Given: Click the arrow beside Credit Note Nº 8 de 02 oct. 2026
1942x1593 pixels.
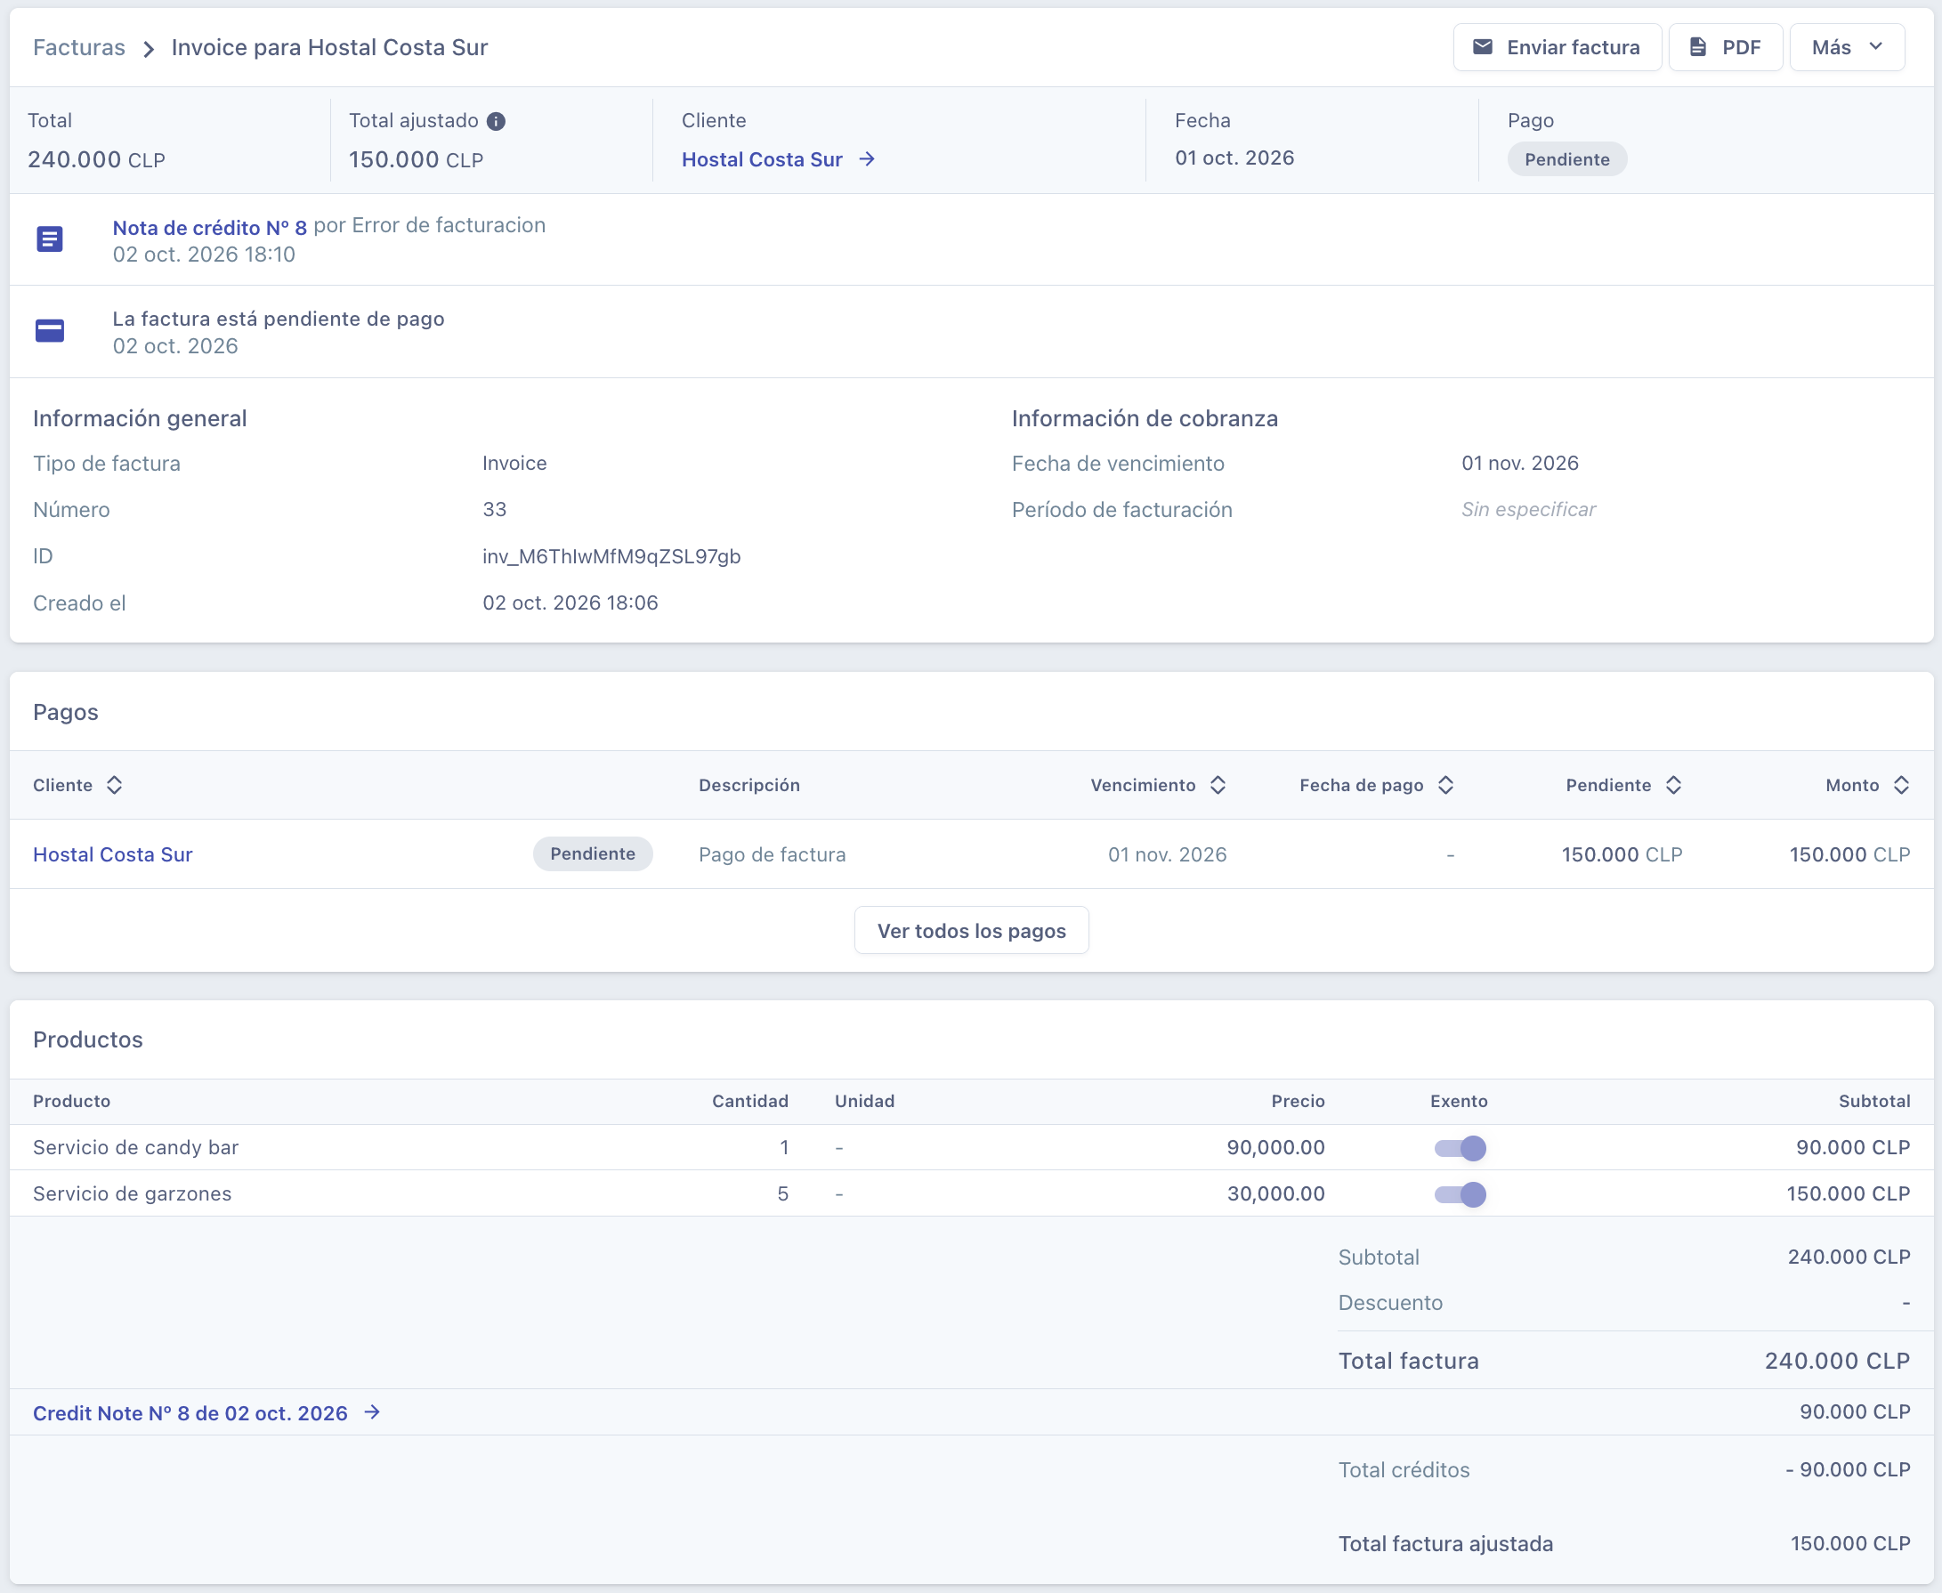Looking at the screenshot, I should [x=372, y=1412].
